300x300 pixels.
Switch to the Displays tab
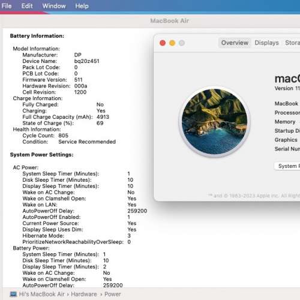[266, 43]
